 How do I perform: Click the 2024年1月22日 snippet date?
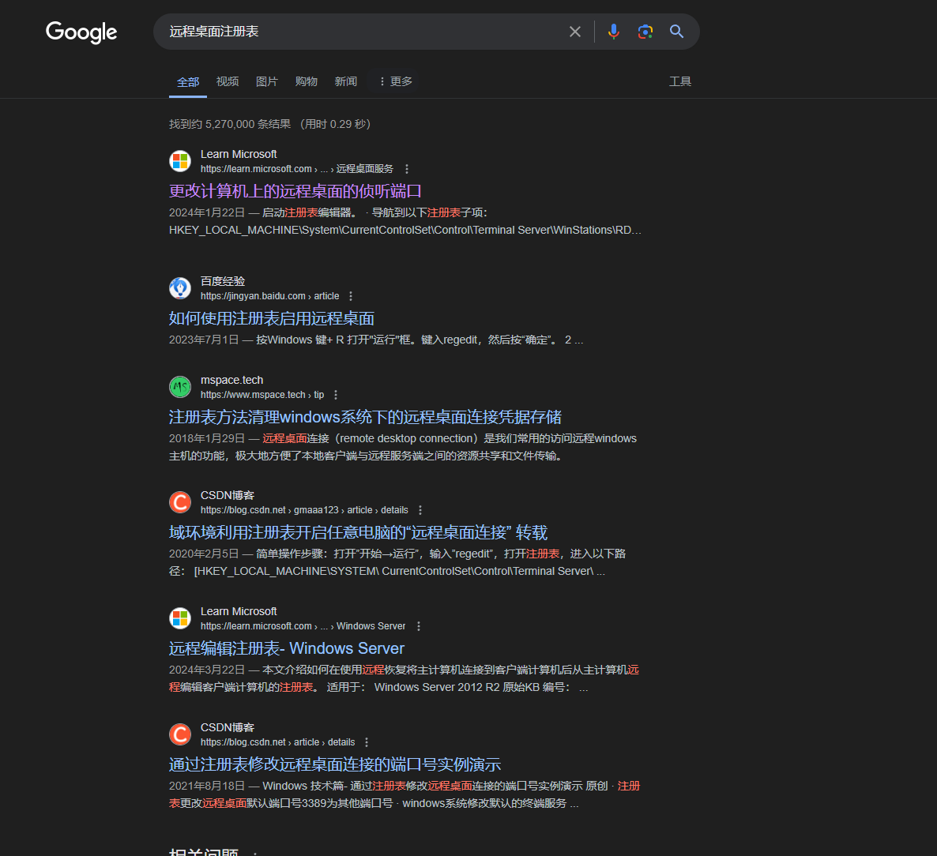coord(207,212)
